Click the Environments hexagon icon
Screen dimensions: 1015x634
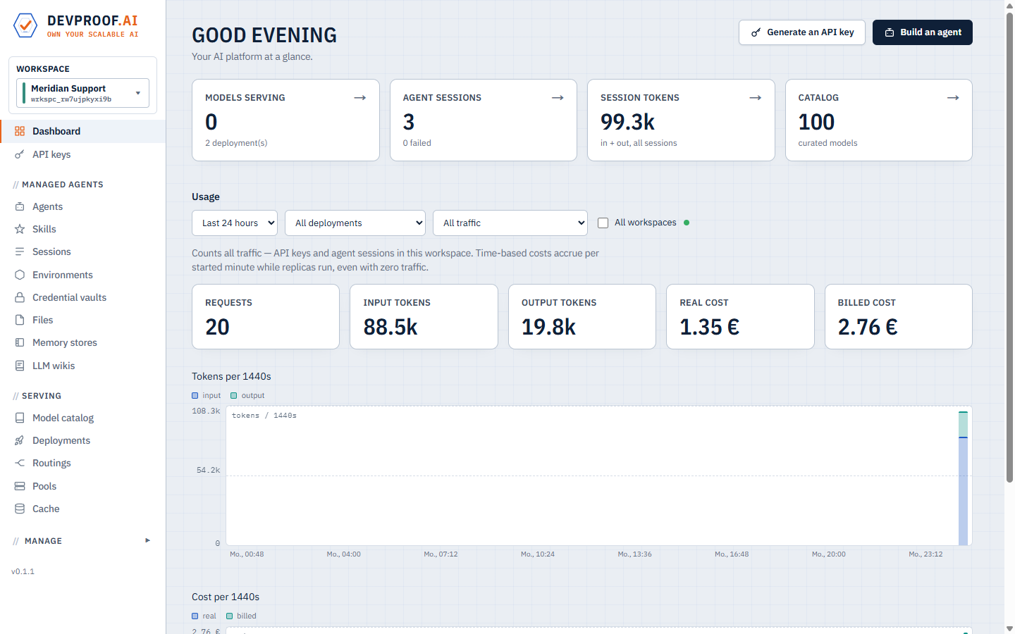pyautogui.click(x=20, y=275)
